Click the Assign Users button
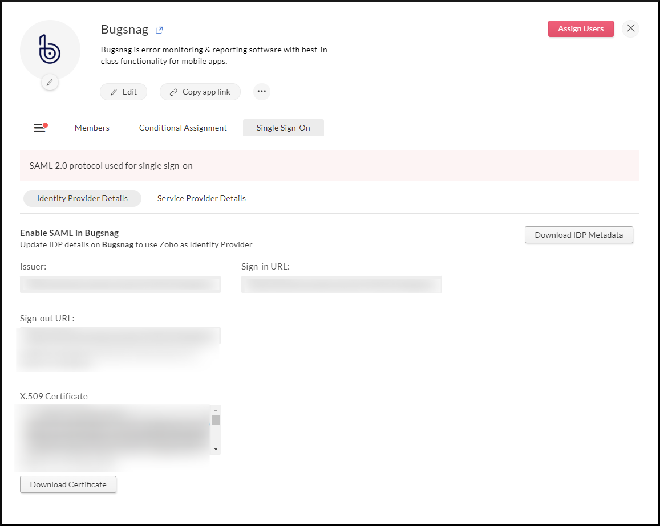660x526 pixels. (x=581, y=28)
